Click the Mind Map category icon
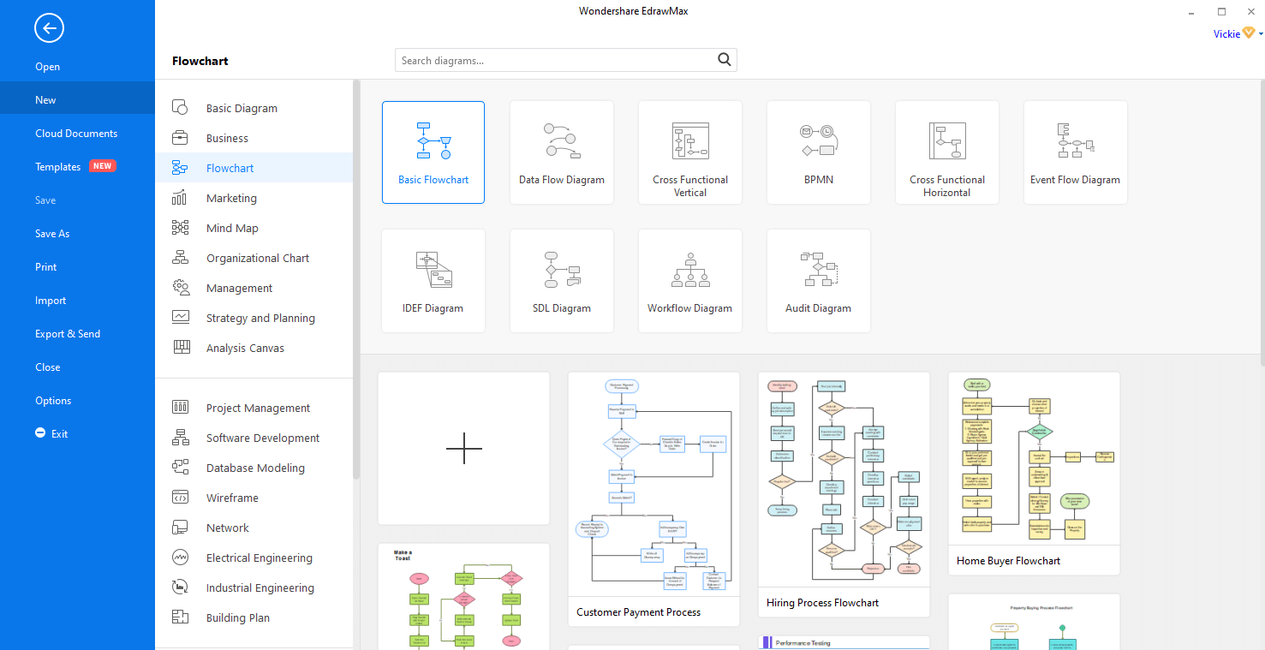The height and width of the screenshot is (650, 1265). 180,228
